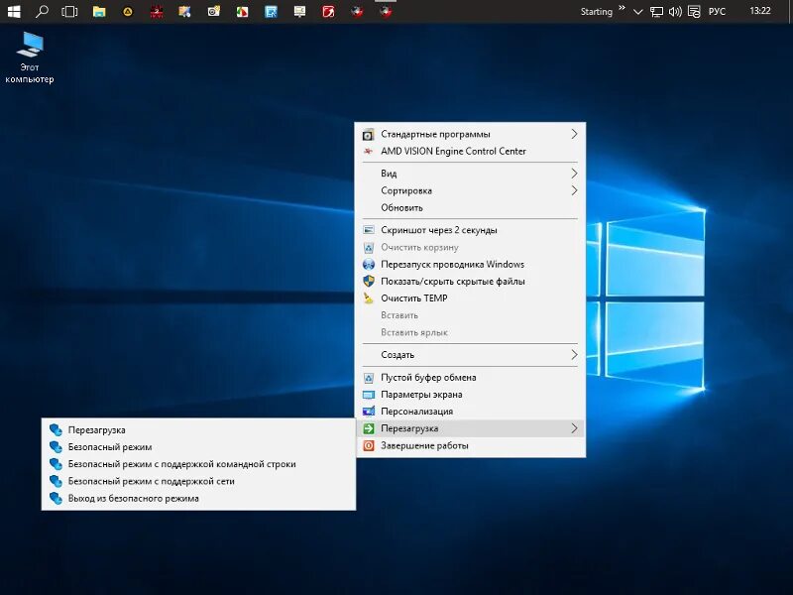Image resolution: width=793 pixels, height=595 pixels.
Task: Select 'Безопасный режим с поддержкой командной строки'
Action: coord(198,464)
